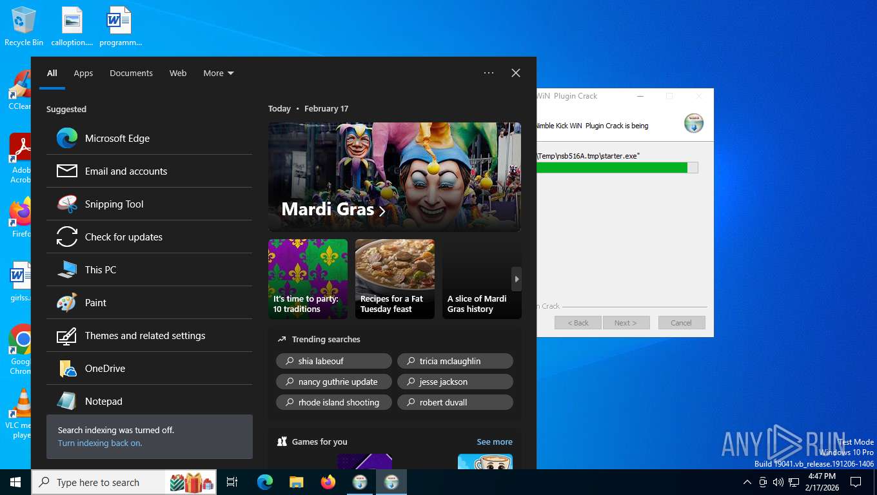
Task: Open the Meet Now tray icon
Action: pos(763,482)
